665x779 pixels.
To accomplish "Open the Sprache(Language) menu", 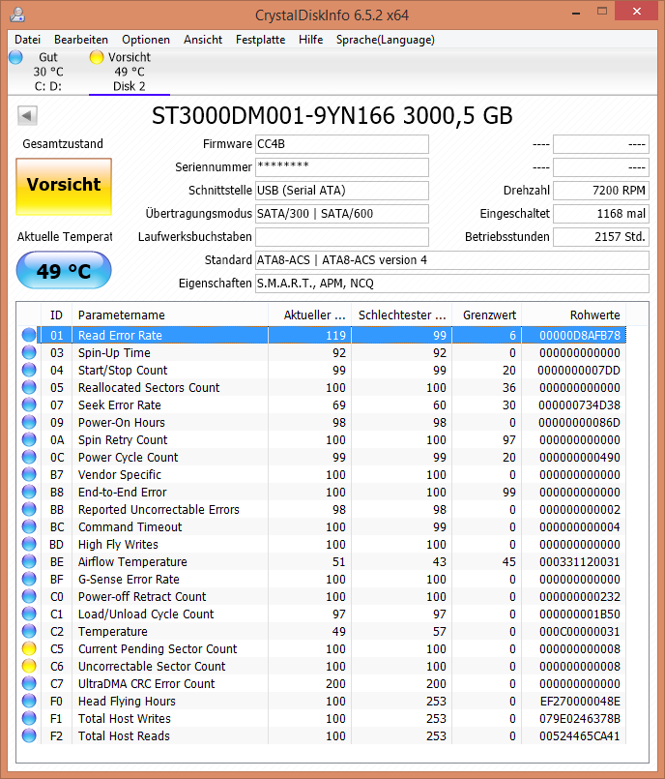I will click(x=385, y=40).
